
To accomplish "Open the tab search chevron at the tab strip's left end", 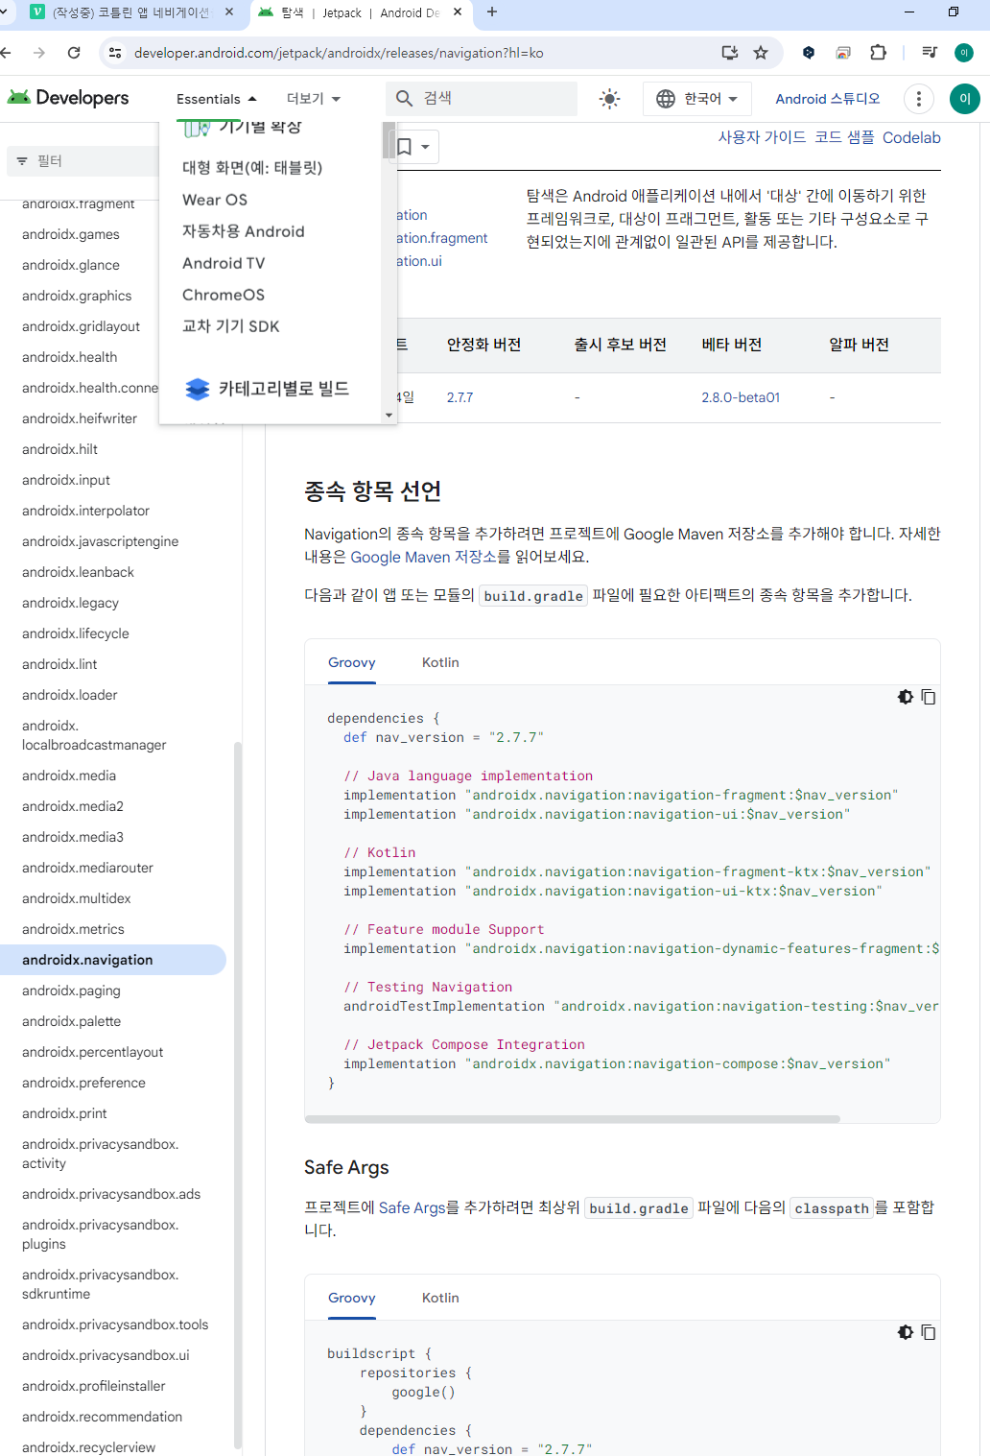I will (x=5, y=12).
